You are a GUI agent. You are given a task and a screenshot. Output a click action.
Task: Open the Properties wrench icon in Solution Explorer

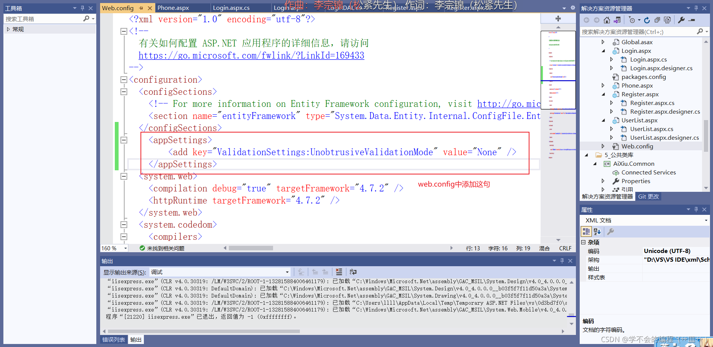[682, 20]
